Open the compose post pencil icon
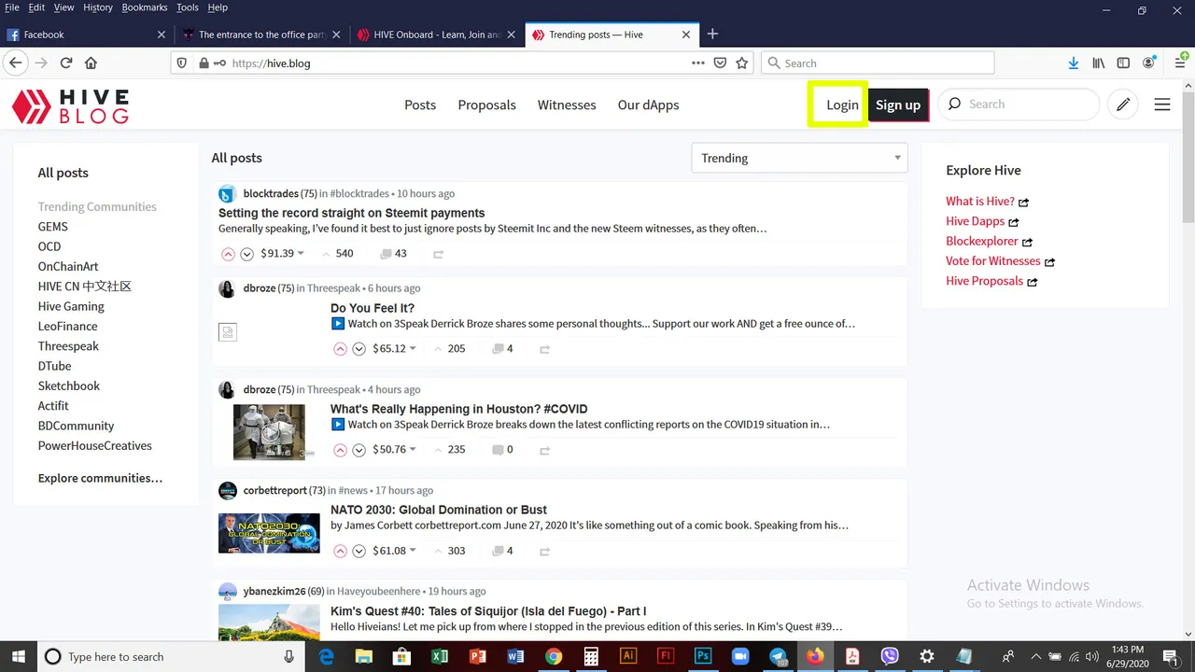This screenshot has width=1195, height=672. [x=1123, y=105]
